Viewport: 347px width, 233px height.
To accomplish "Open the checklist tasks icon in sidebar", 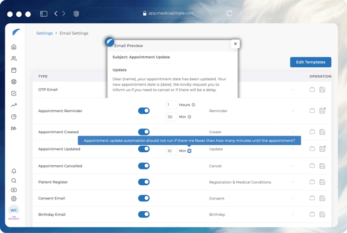I will tap(14, 93).
